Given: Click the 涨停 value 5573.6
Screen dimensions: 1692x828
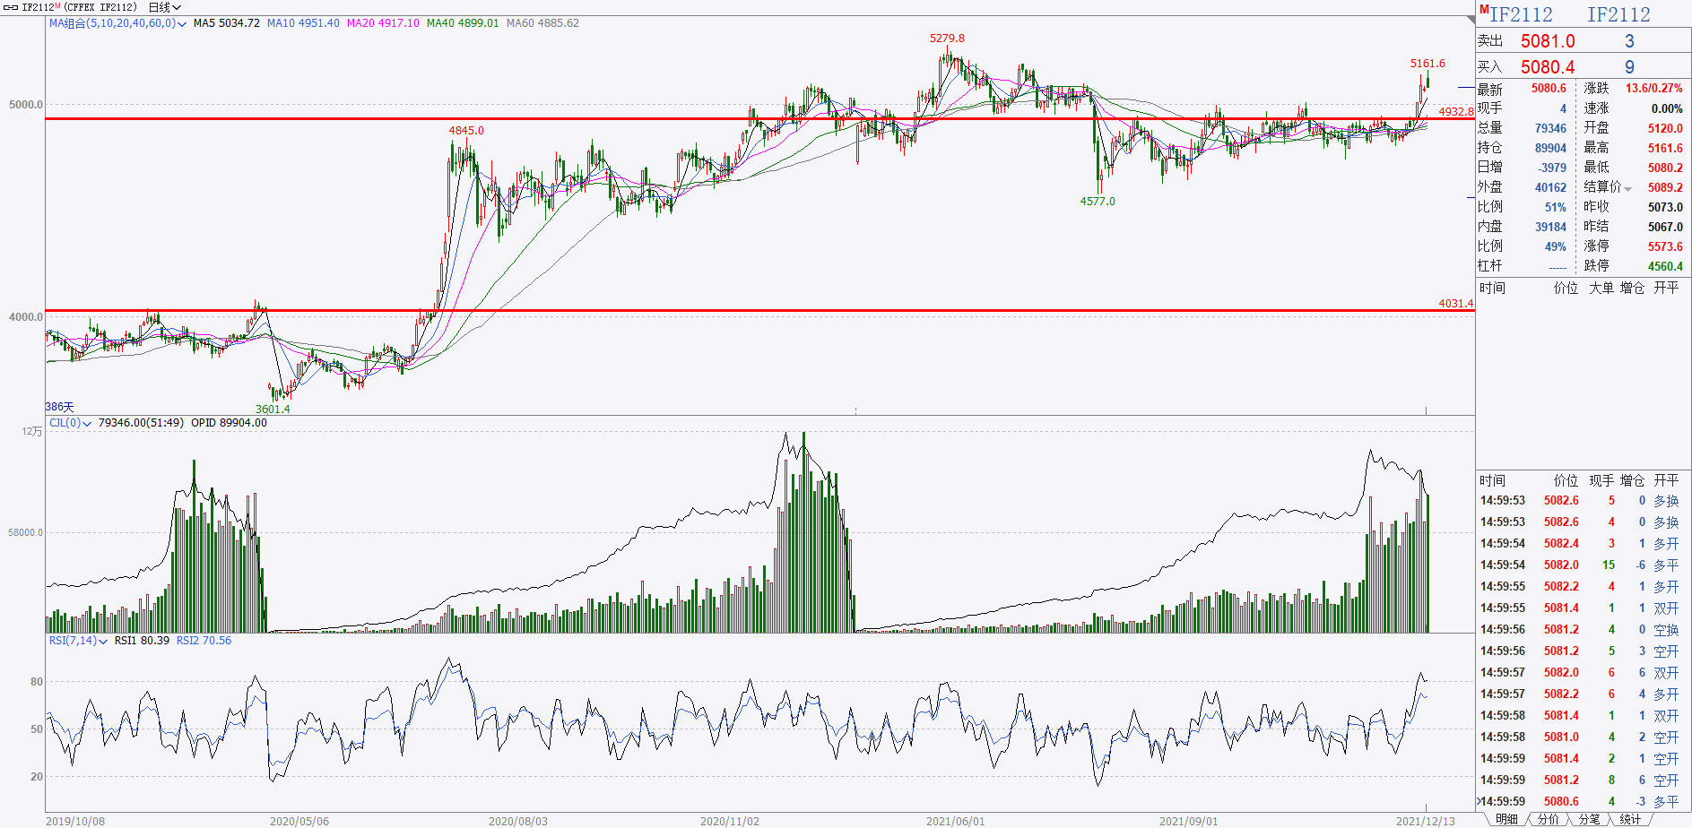Looking at the screenshot, I should tap(1665, 246).
